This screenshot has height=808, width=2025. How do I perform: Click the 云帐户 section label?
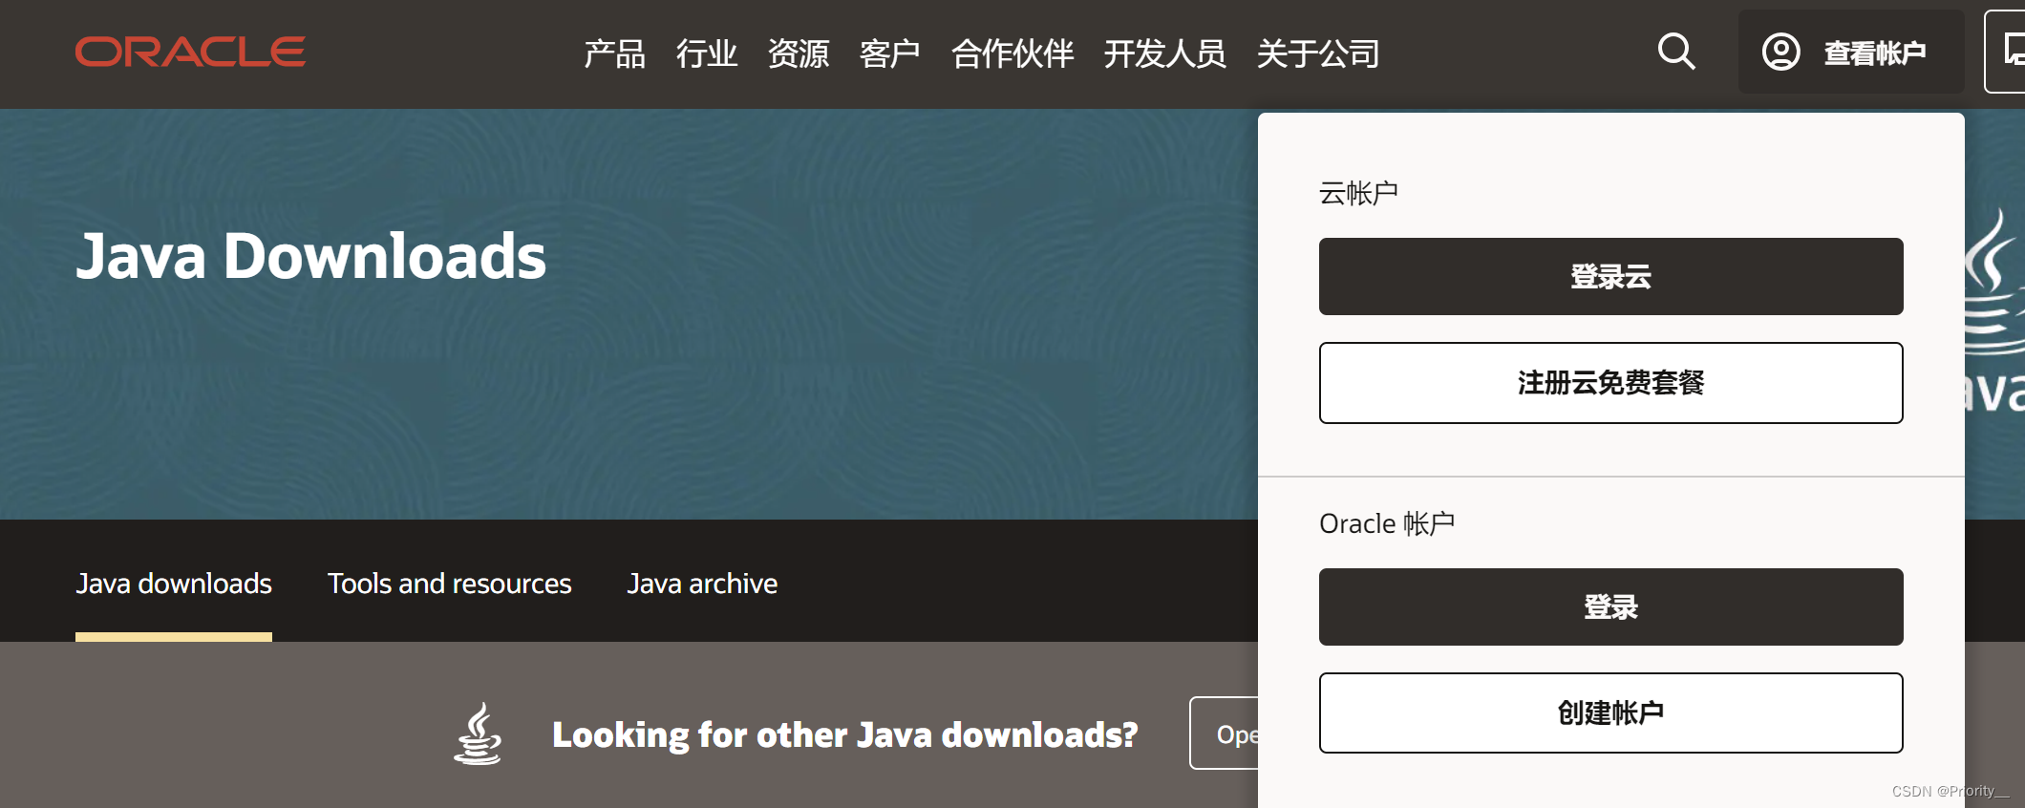click(x=1358, y=194)
